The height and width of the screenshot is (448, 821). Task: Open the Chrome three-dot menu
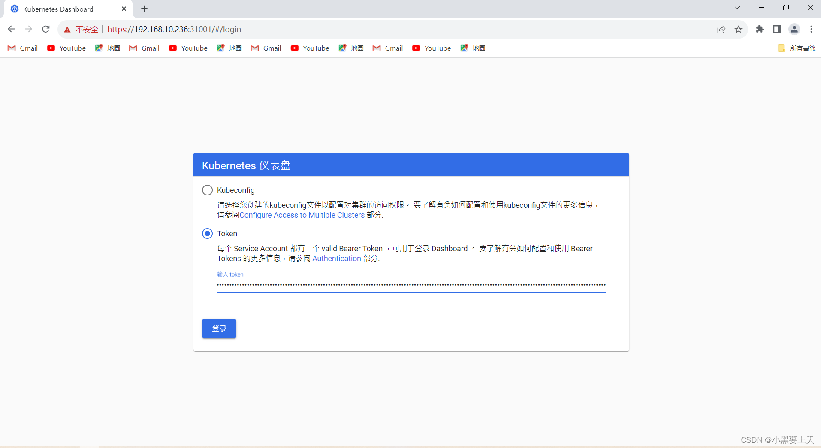(811, 29)
